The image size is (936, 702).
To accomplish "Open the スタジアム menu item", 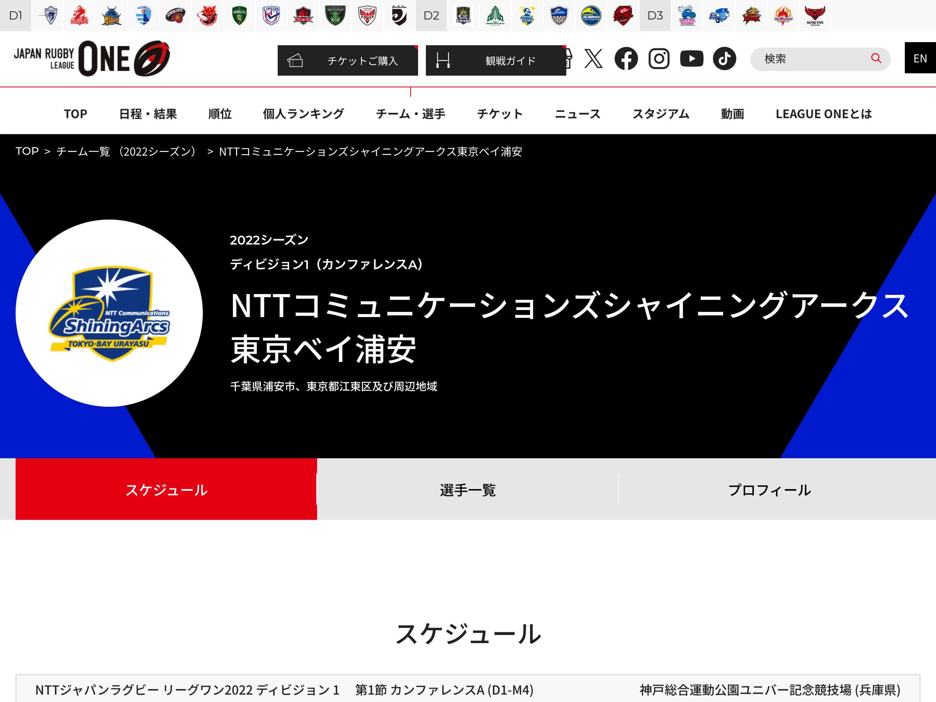I will coord(661,114).
